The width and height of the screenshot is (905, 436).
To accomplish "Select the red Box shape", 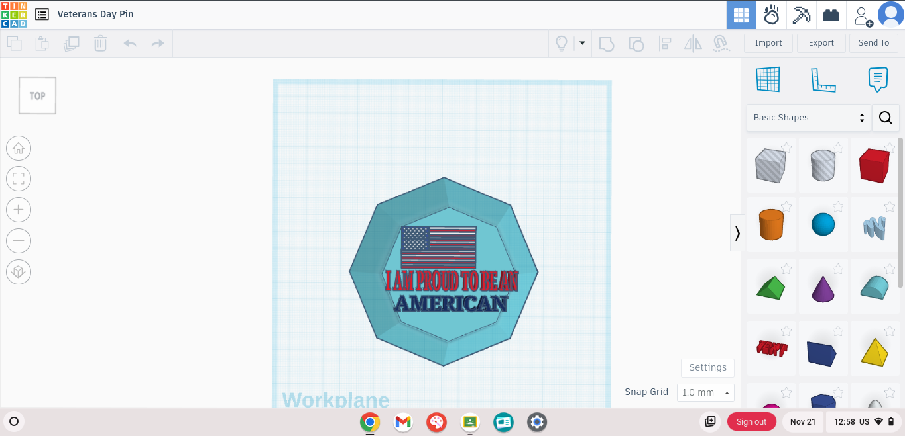I will [874, 165].
